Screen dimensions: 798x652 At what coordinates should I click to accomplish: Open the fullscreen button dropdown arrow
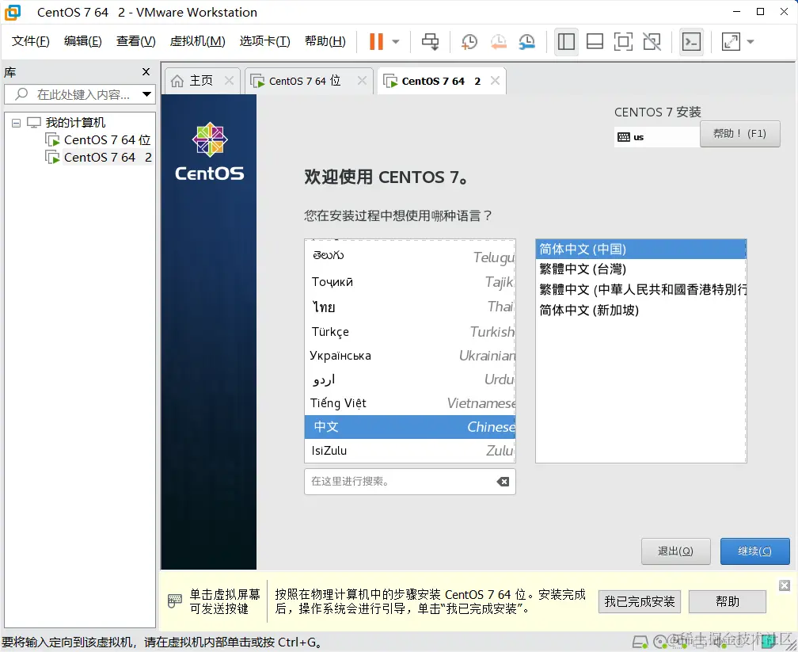click(x=750, y=41)
